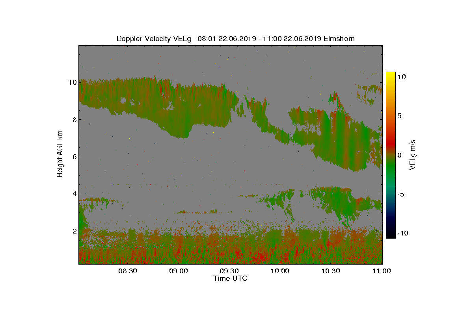This screenshot has height=315, width=473.
Task: Click the 'Height AGL km' axis label
Action: coord(60,154)
